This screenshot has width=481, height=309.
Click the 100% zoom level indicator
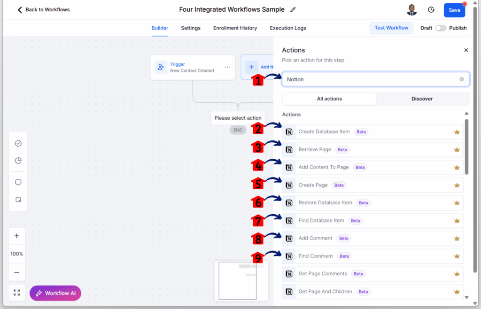[17, 254]
